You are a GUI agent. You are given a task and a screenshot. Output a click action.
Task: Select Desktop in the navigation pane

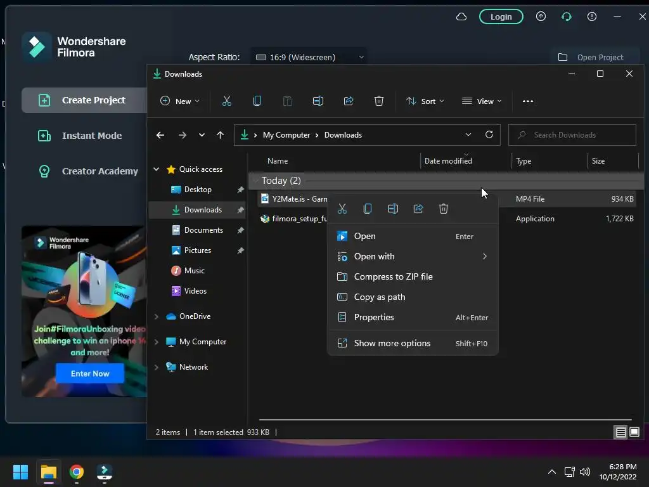(x=198, y=189)
